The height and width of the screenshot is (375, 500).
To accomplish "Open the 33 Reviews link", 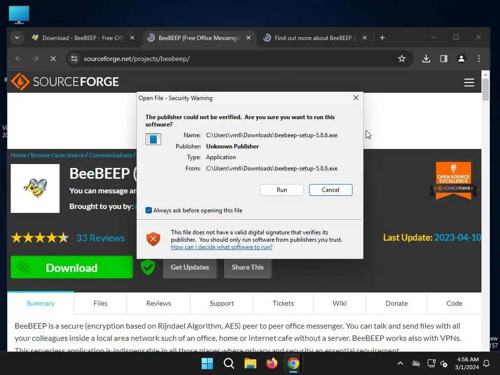I will 101,238.
